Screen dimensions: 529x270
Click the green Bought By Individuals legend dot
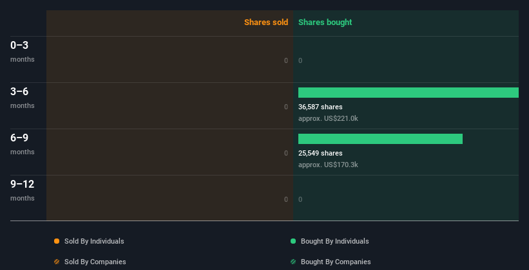point(293,241)
